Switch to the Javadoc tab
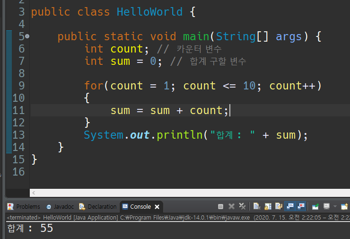Screen dimensions: 350x239 coord(60,207)
